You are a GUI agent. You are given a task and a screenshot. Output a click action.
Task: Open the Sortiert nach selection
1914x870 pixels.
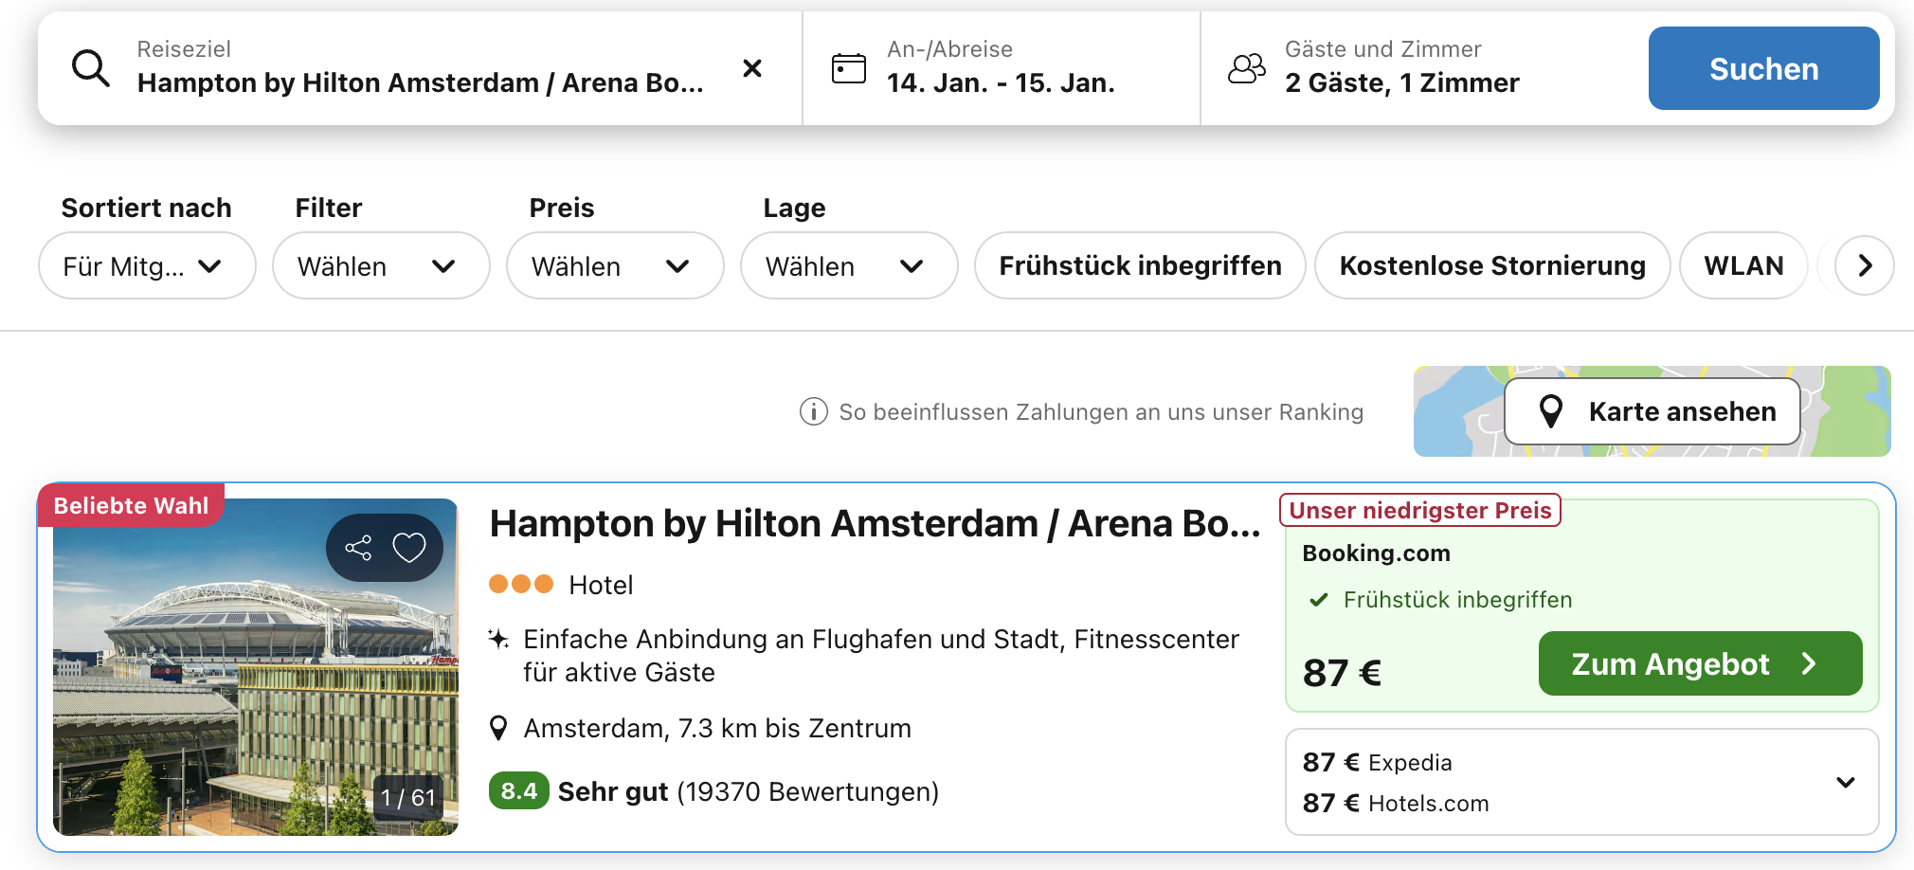[x=147, y=265]
